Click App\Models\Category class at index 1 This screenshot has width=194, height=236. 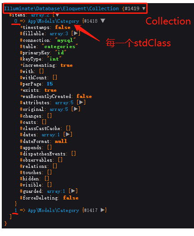[x=54, y=210]
